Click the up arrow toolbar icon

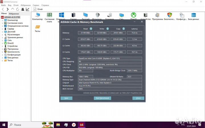coord(13,9)
